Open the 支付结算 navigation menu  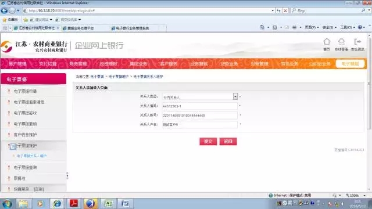click(x=48, y=64)
